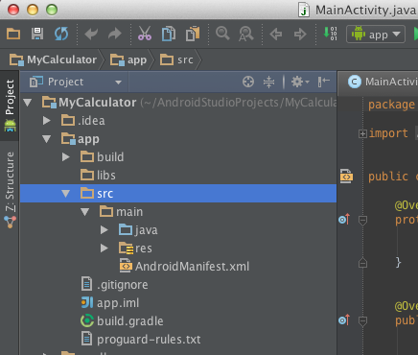
Task: Collapse the app module node
Action: pos(47,139)
